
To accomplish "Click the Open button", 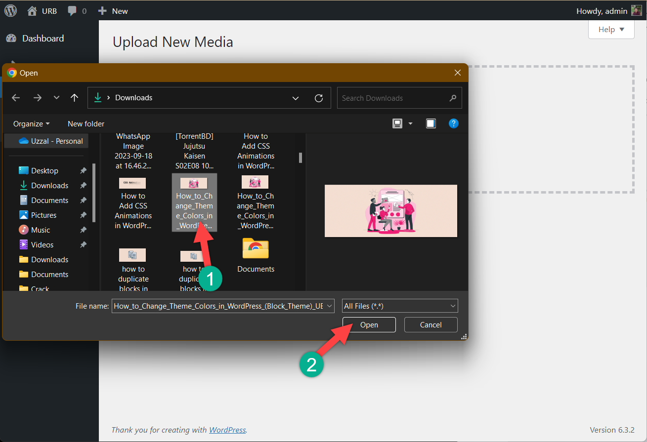I will pos(369,324).
